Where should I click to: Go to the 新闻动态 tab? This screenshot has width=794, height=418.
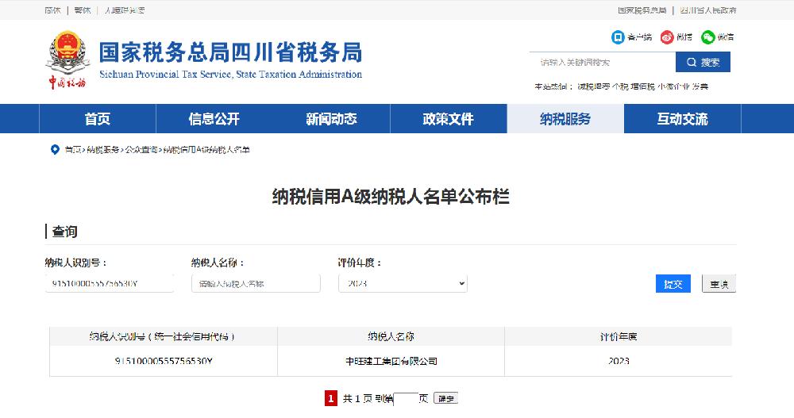[x=332, y=119]
